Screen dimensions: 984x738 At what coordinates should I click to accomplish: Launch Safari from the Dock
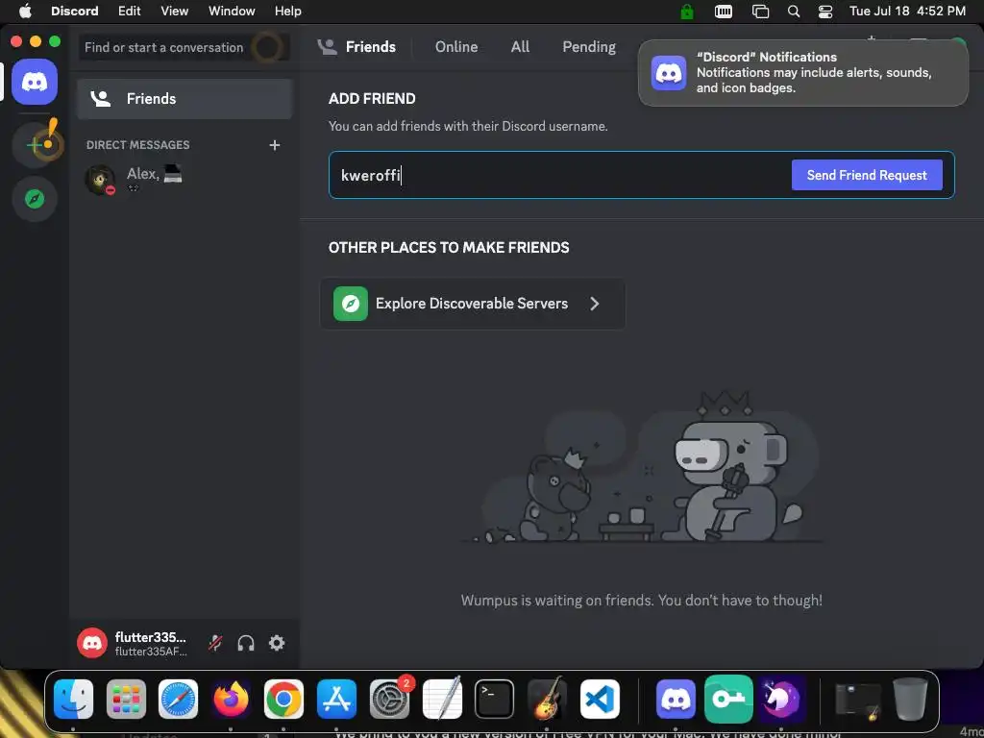point(178,700)
